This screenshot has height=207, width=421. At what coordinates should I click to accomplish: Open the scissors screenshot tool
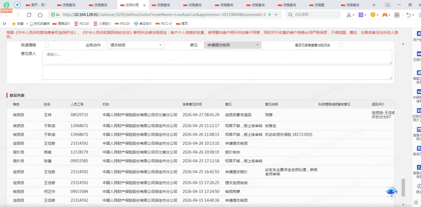[x=349, y=15]
